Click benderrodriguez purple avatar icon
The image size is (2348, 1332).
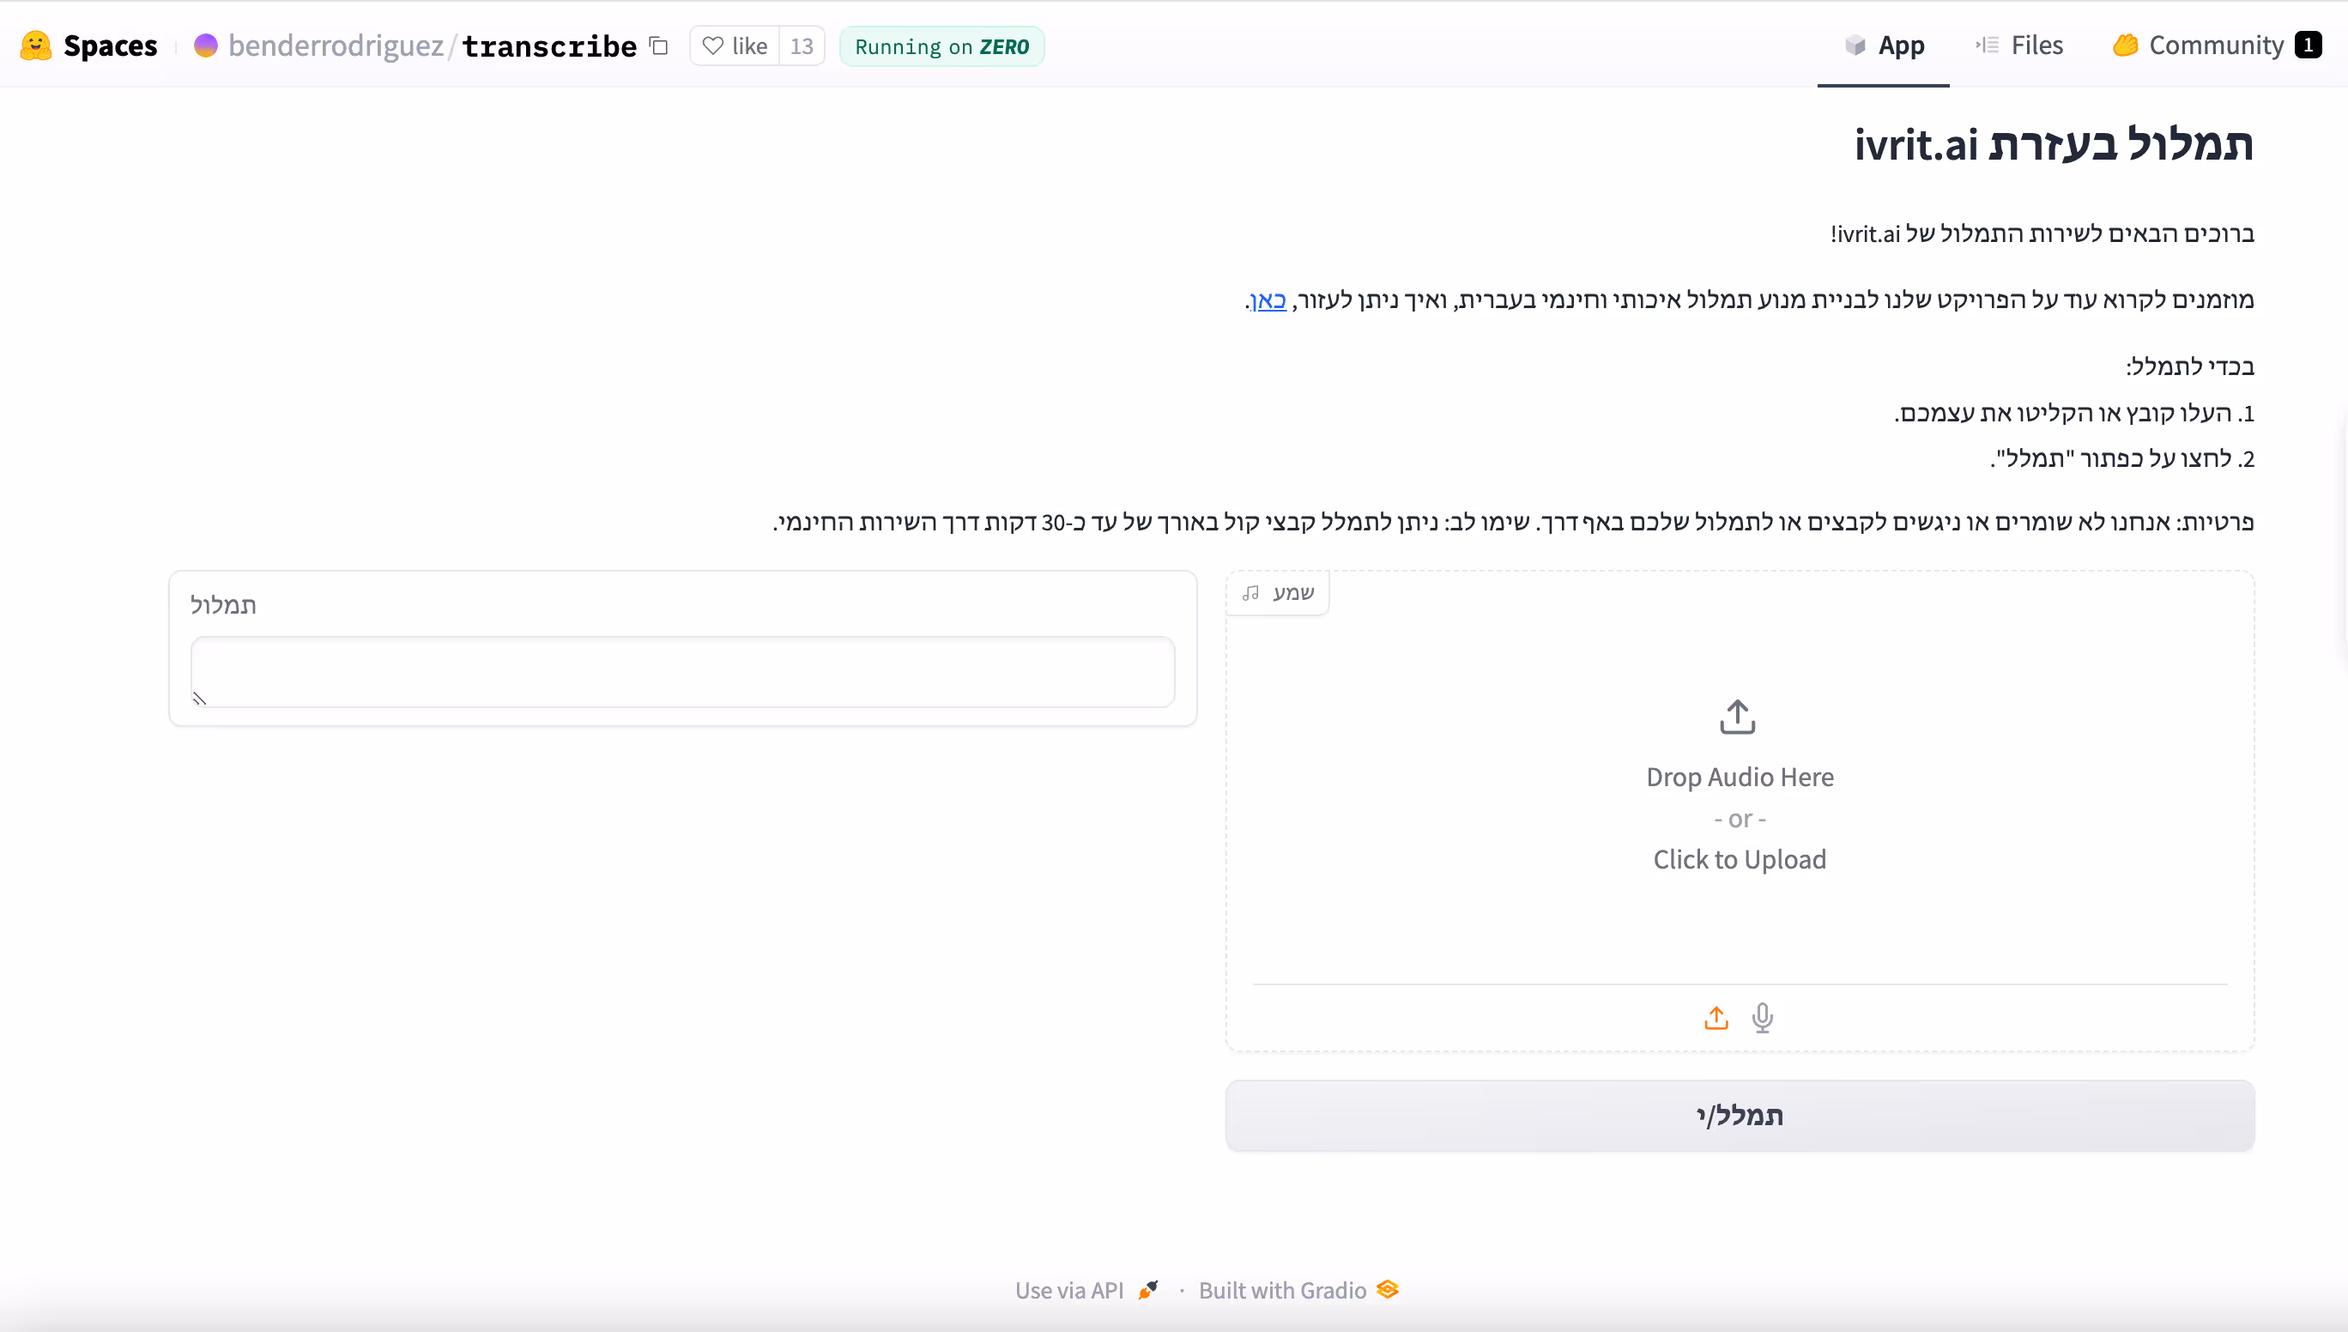206,45
